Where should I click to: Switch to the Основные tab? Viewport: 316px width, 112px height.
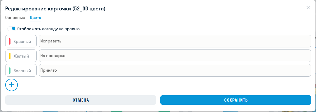15,18
